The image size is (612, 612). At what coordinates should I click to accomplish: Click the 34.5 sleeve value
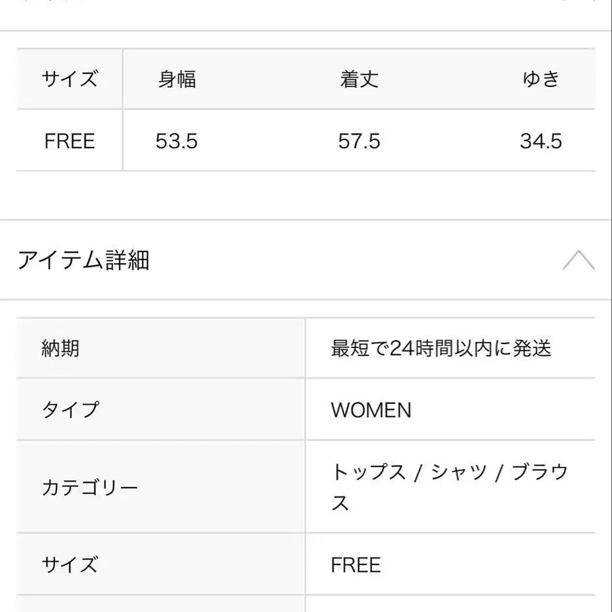541,141
